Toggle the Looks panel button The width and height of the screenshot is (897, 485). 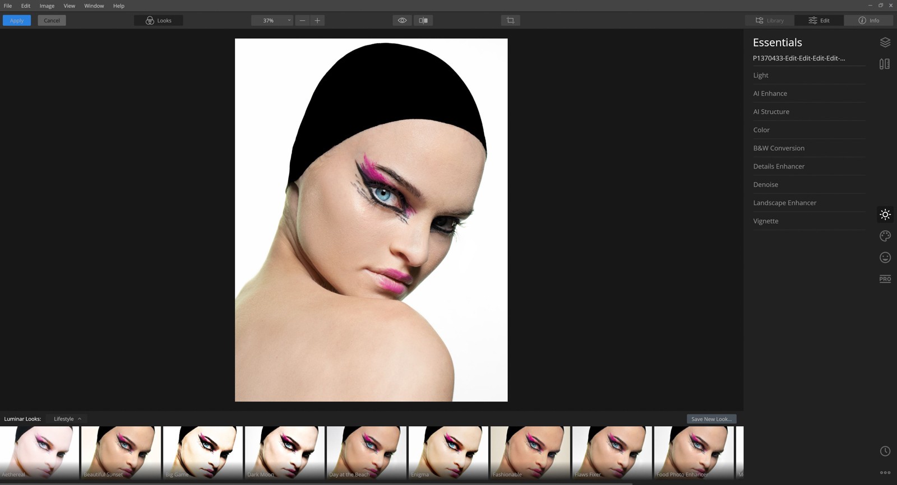coord(159,21)
